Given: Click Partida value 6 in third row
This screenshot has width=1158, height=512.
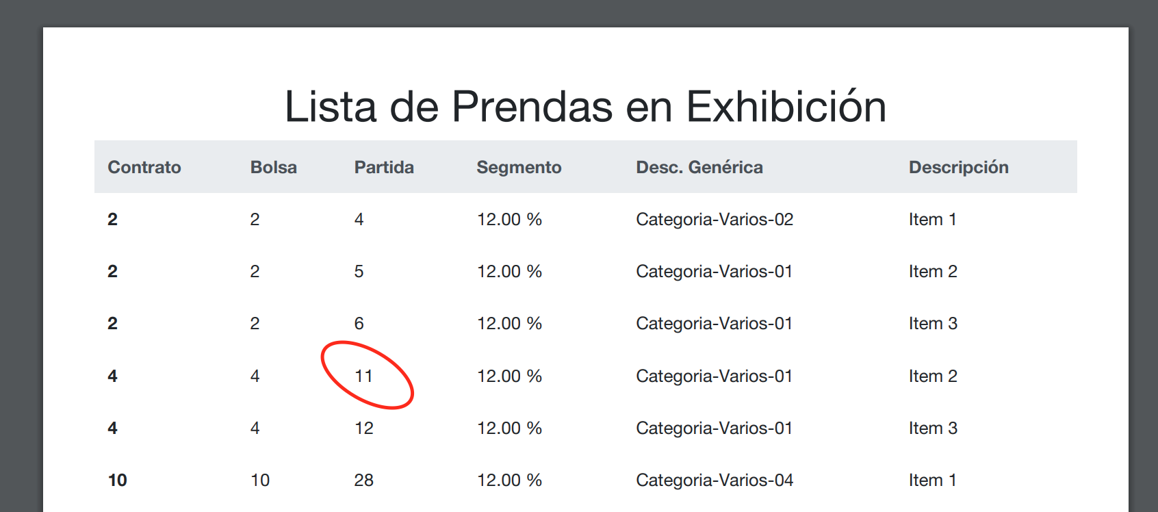Looking at the screenshot, I should 359,323.
